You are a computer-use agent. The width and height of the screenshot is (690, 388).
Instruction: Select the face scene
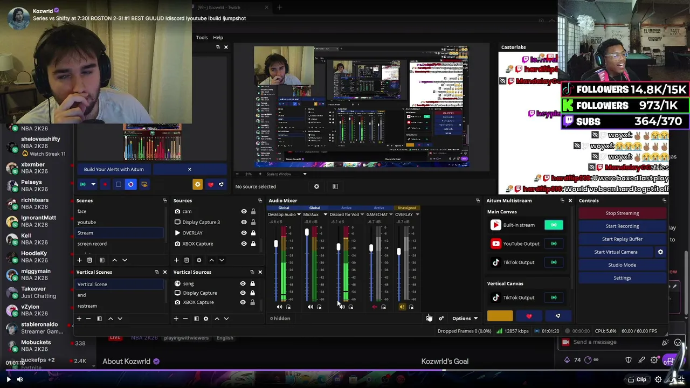pyautogui.click(x=119, y=211)
